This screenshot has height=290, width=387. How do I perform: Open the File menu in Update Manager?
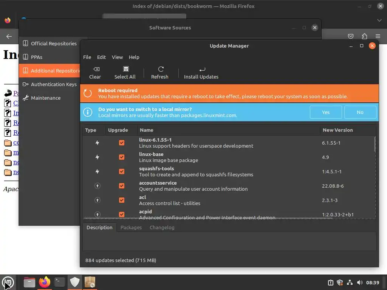87,57
